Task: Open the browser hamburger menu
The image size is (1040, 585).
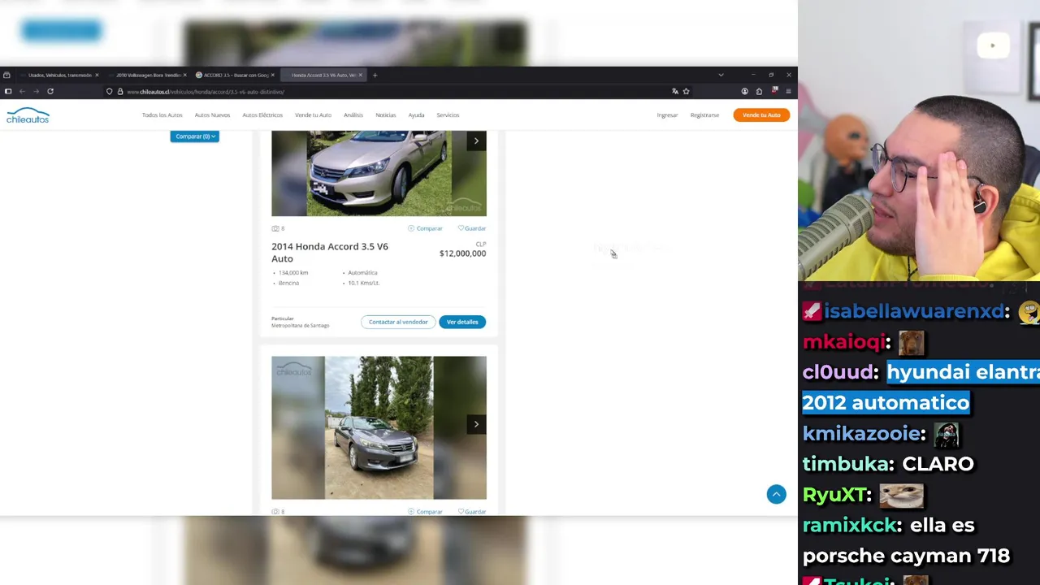Action: click(788, 91)
